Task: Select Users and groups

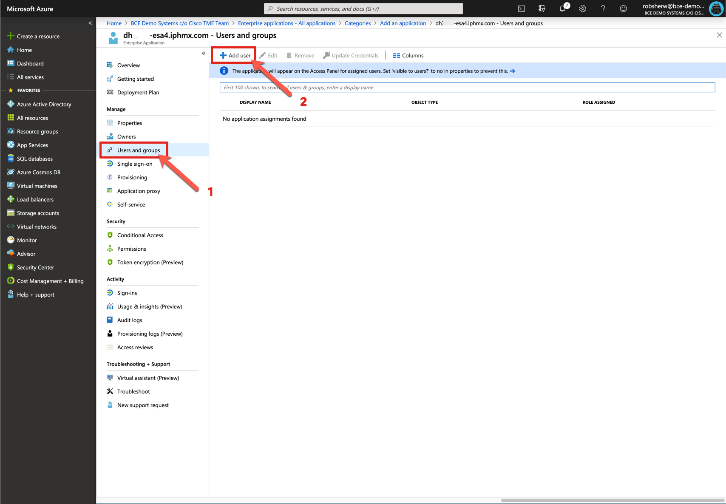Action: pos(139,150)
